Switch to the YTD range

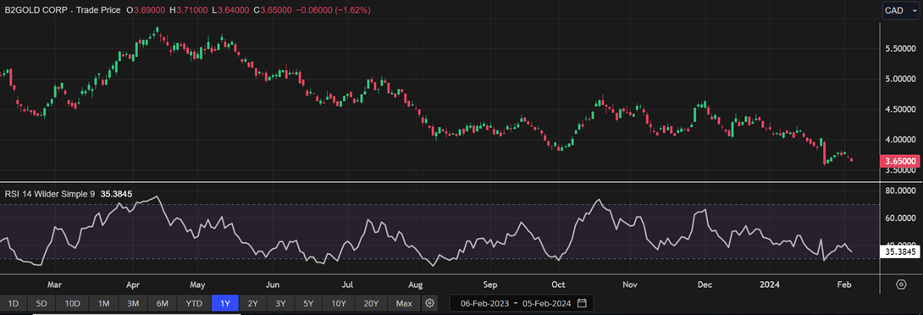pos(194,303)
